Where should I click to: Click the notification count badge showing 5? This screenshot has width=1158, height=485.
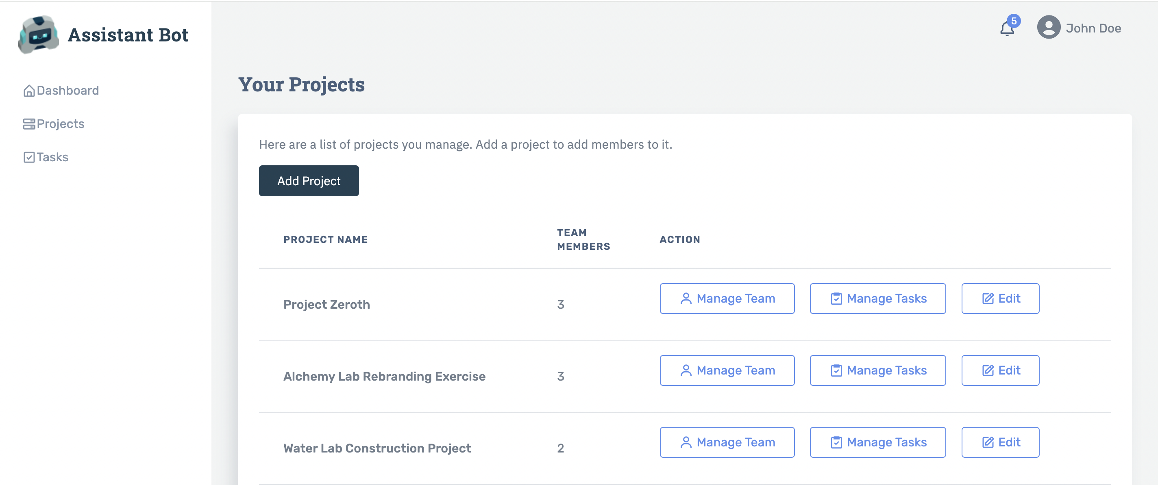point(1014,21)
